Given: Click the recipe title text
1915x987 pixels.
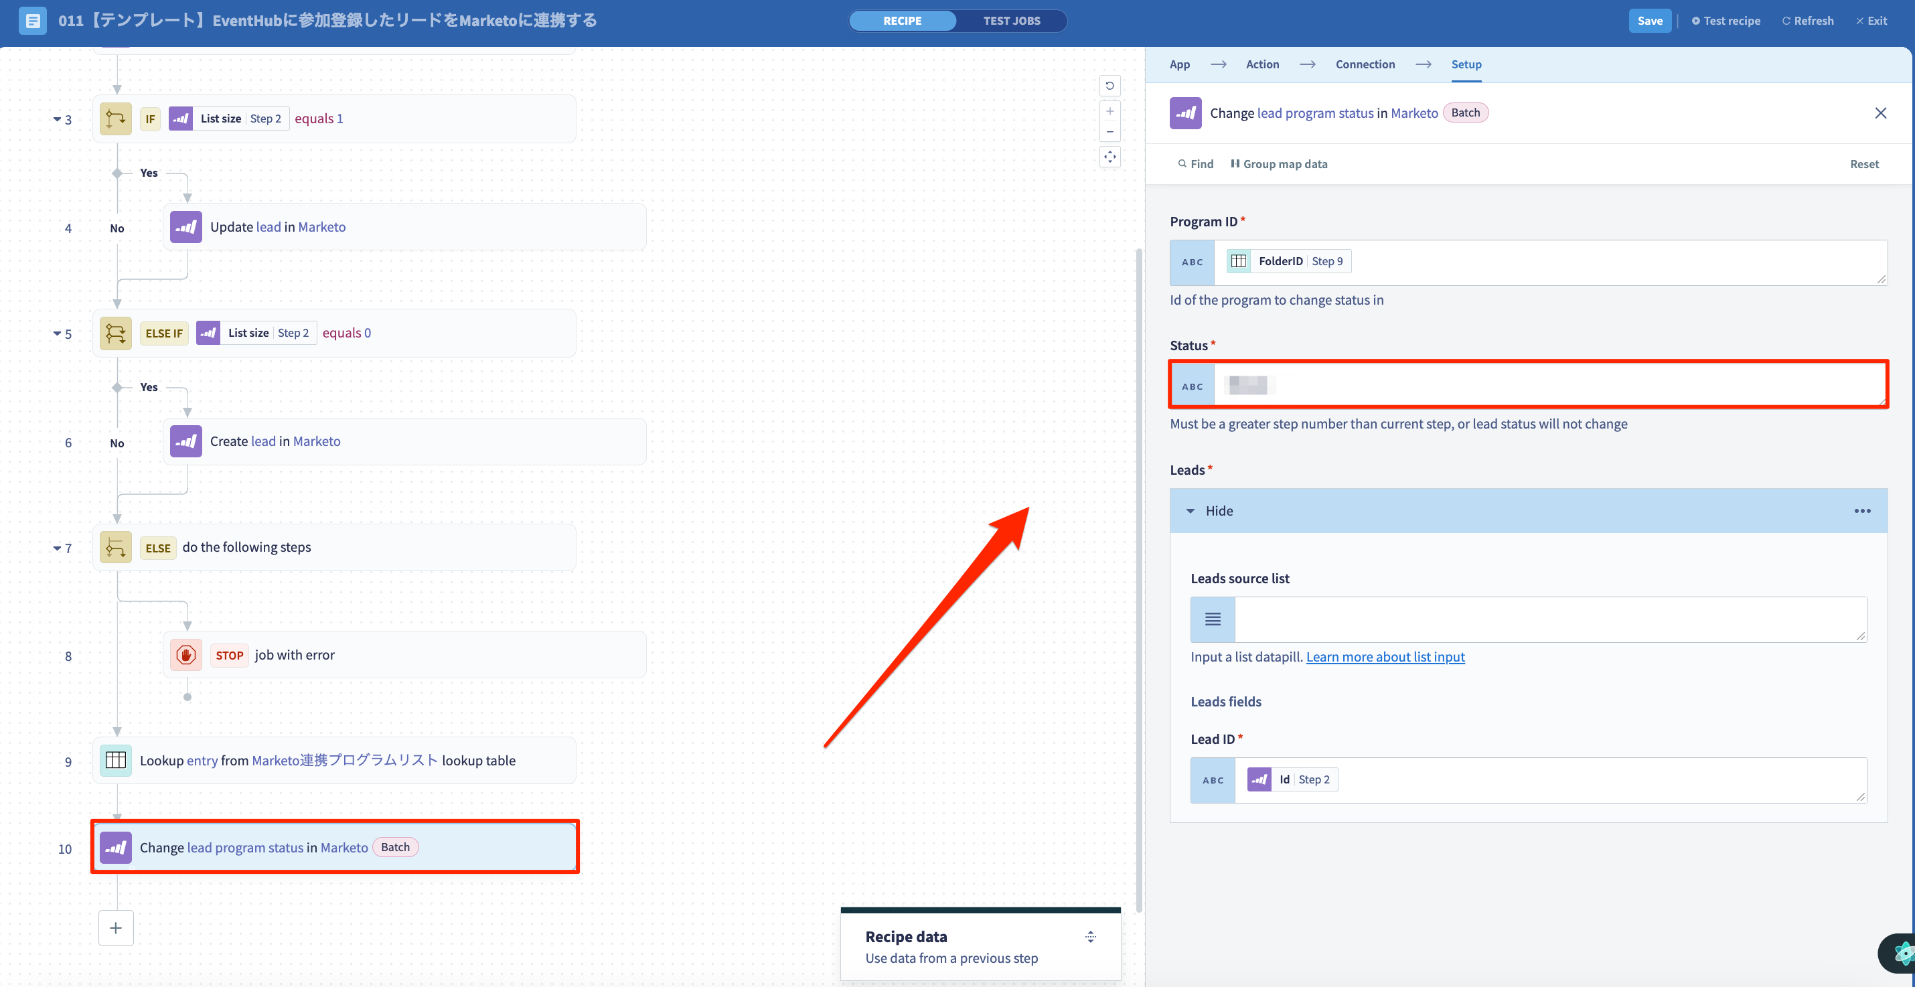Looking at the screenshot, I should 328,21.
